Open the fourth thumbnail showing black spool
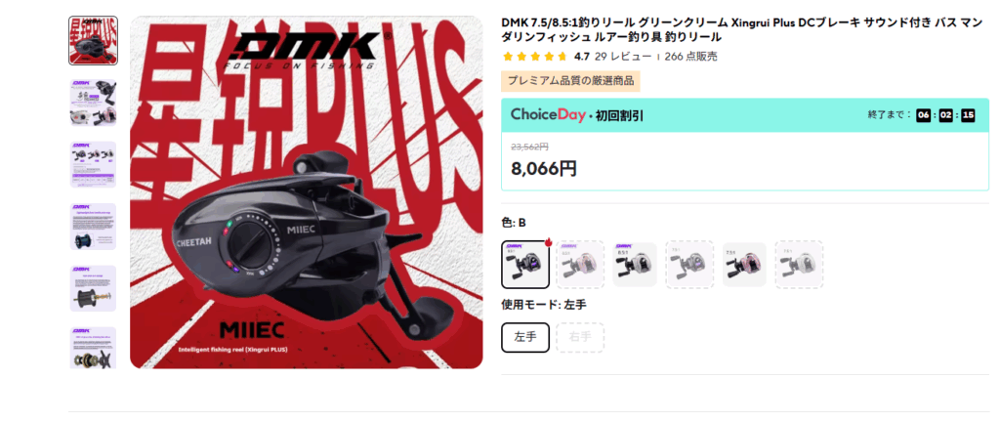 coord(93,227)
